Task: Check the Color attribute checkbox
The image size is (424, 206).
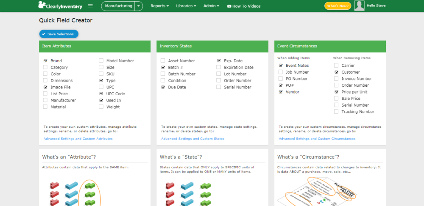Action: tap(45, 74)
